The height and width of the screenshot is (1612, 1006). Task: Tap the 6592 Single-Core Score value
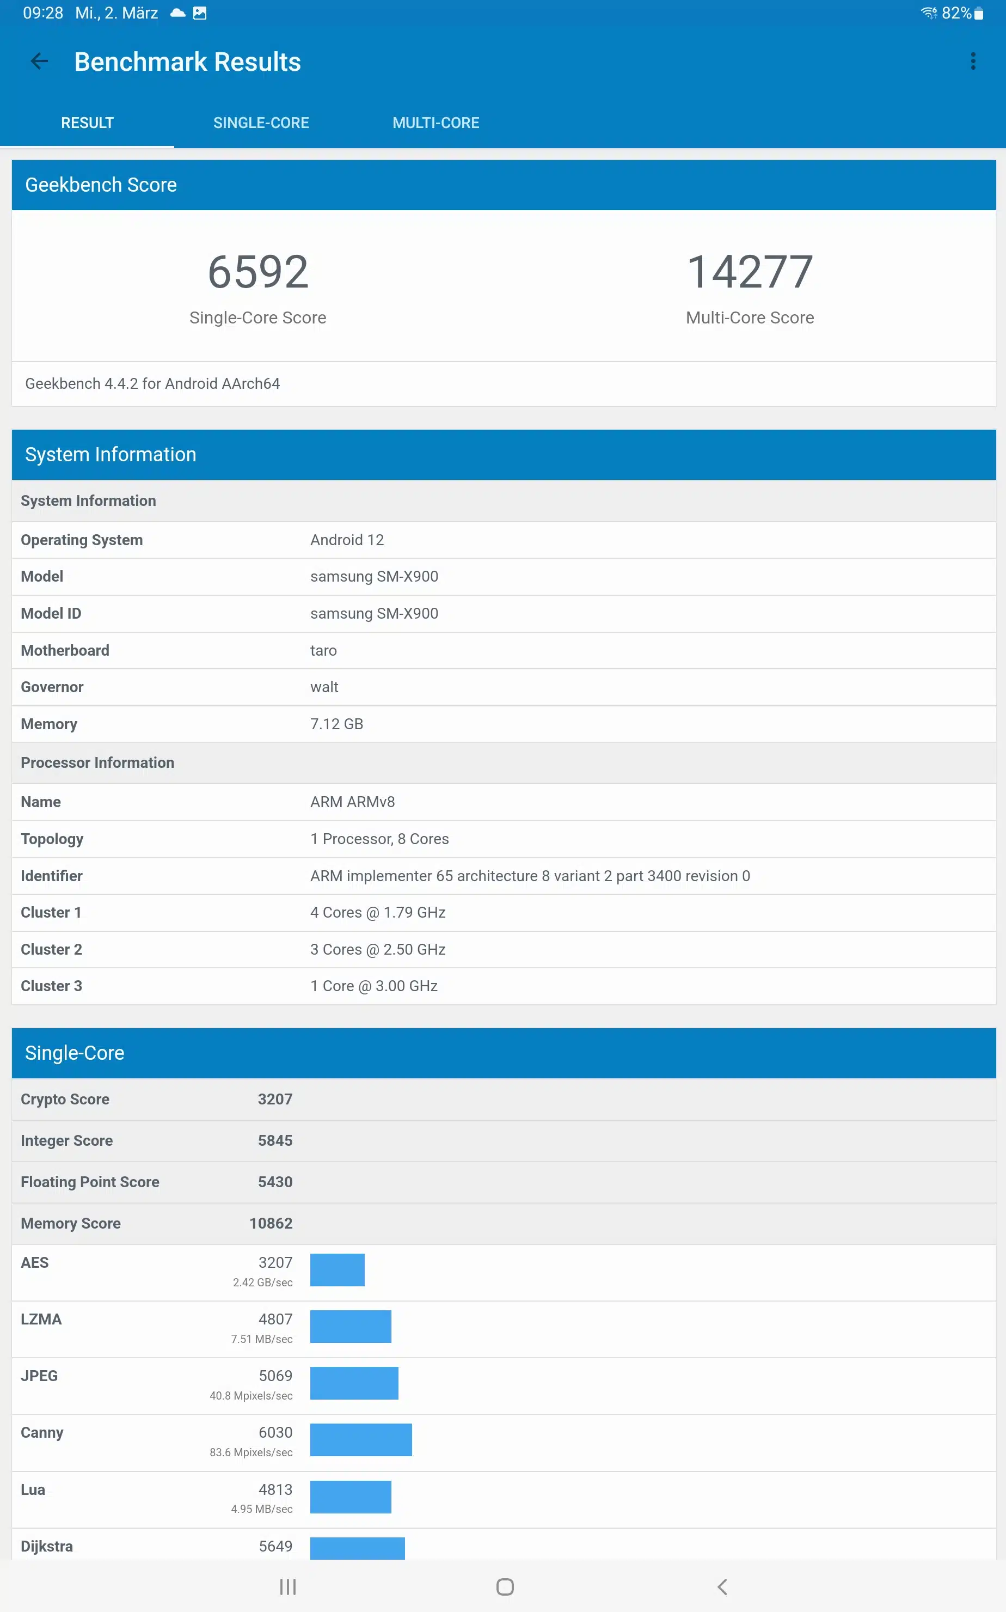[x=258, y=272]
